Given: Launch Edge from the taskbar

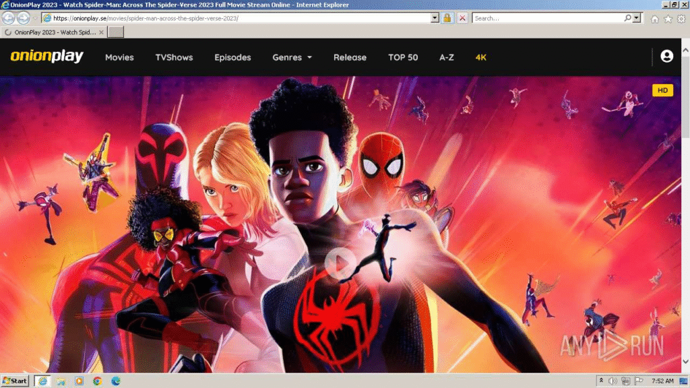Looking at the screenshot, I should [x=116, y=381].
